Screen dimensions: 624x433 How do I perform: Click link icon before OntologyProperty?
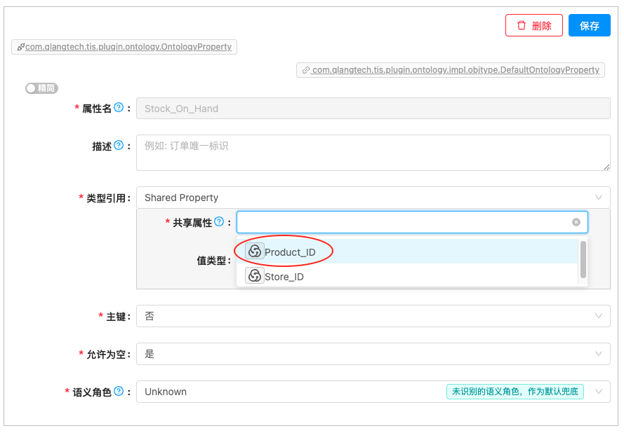(20, 47)
